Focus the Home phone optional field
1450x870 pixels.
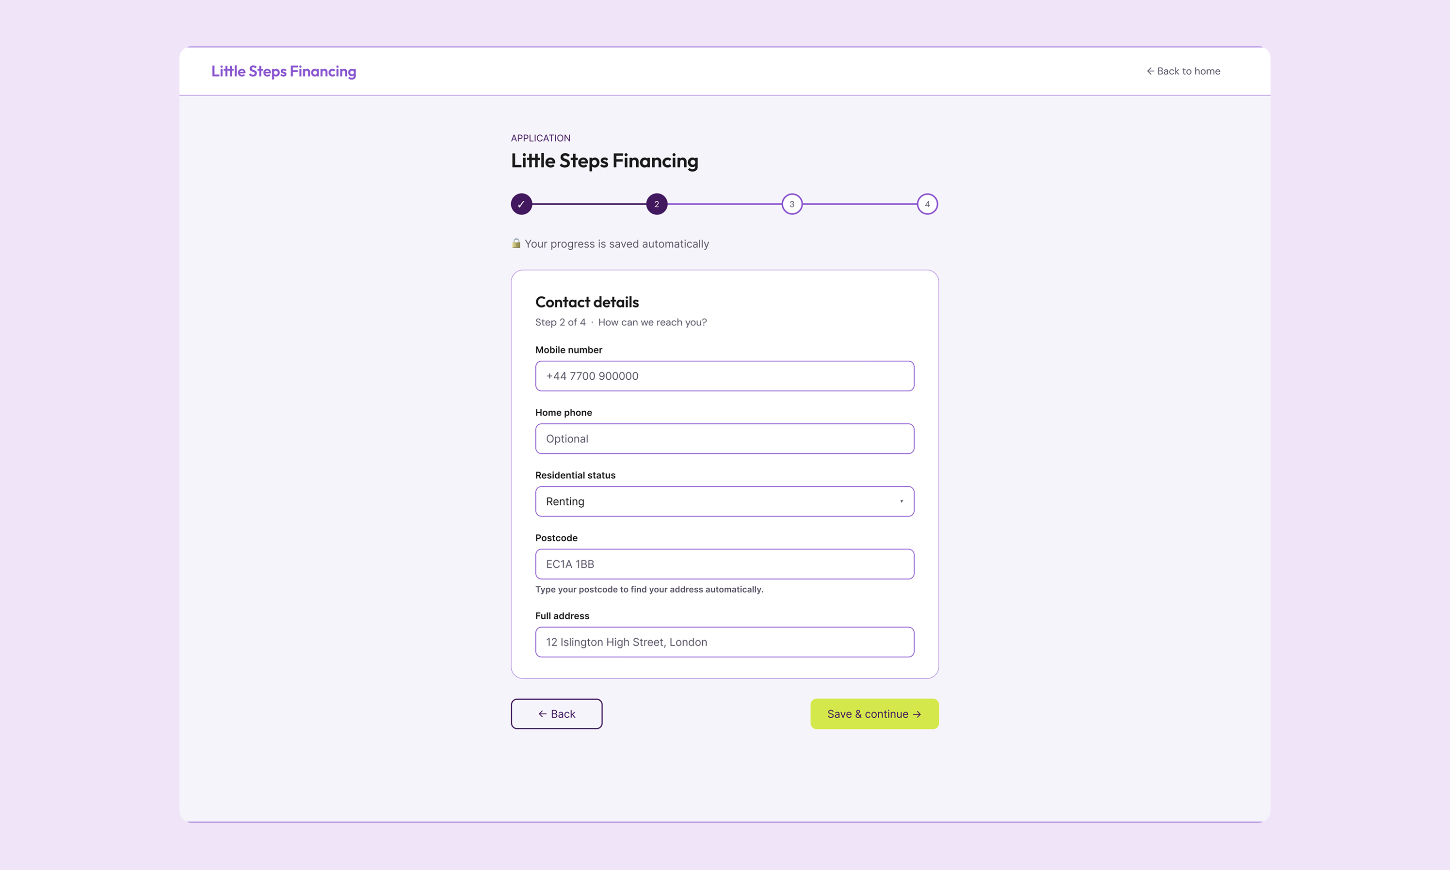pyautogui.click(x=725, y=438)
